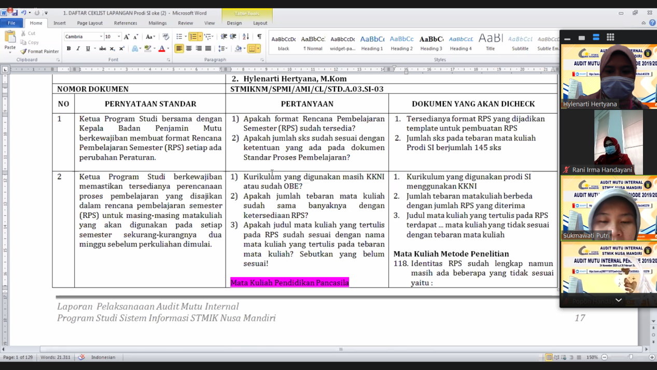Click the Sort icon in Paragraph group
Viewport: 657px width, 370px height.
coord(246,37)
